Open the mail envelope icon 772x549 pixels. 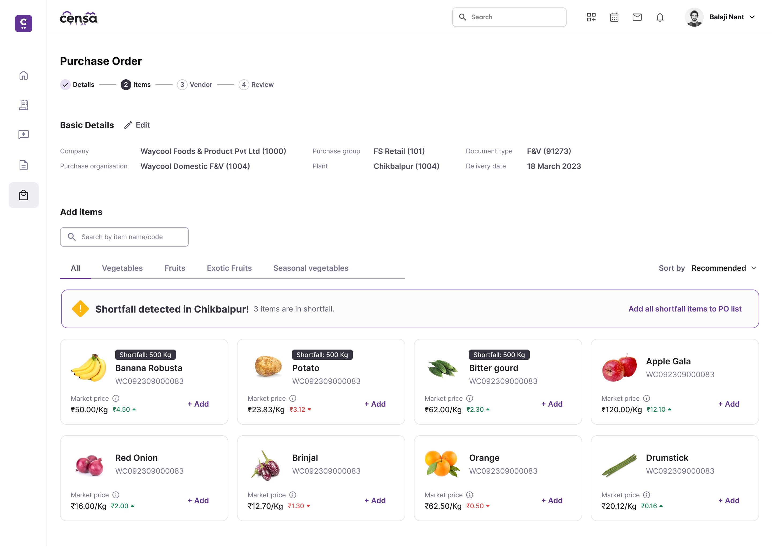point(637,17)
